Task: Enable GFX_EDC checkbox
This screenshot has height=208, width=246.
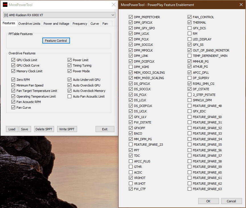Action: point(189,111)
